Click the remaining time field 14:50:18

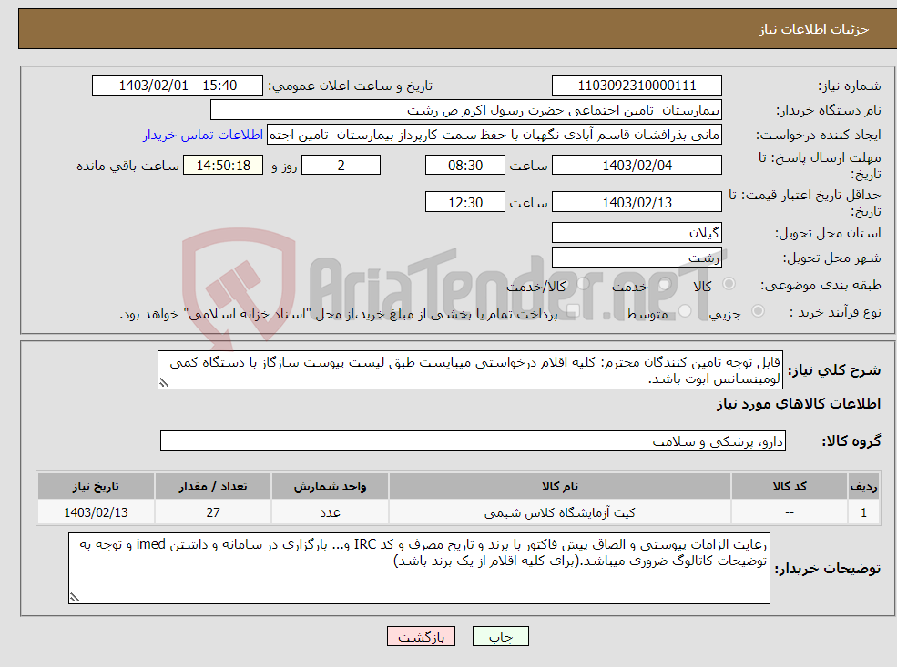point(223,166)
